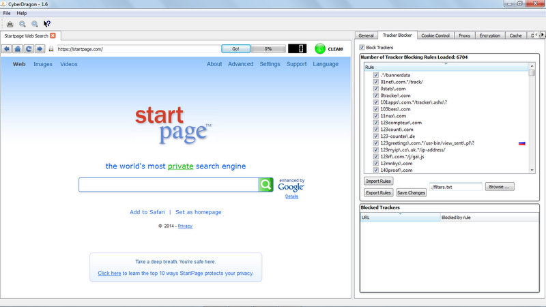Viewport: 546px width, 307px height.
Task: Open the File menu
Action: click(x=7, y=13)
